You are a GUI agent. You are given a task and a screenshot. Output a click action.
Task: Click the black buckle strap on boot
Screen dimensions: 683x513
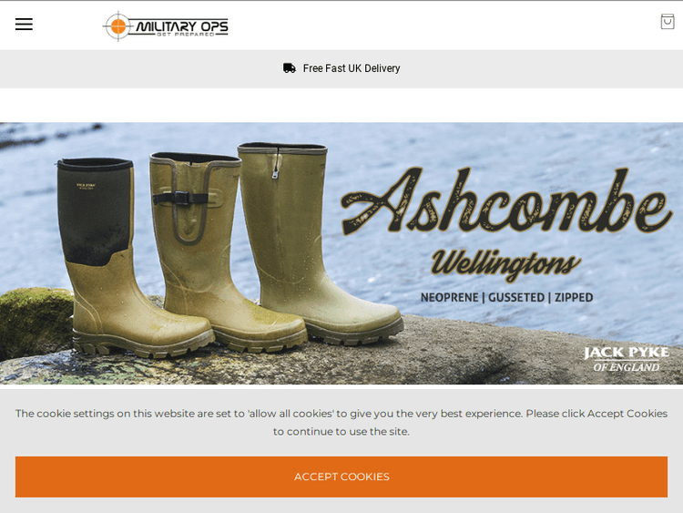tap(180, 199)
